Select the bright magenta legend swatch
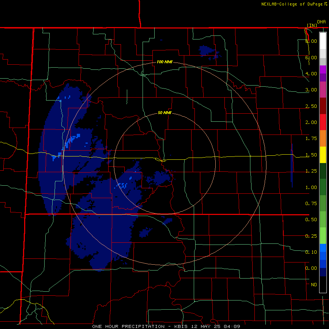Screen dimensions: 329x329 click(x=323, y=69)
